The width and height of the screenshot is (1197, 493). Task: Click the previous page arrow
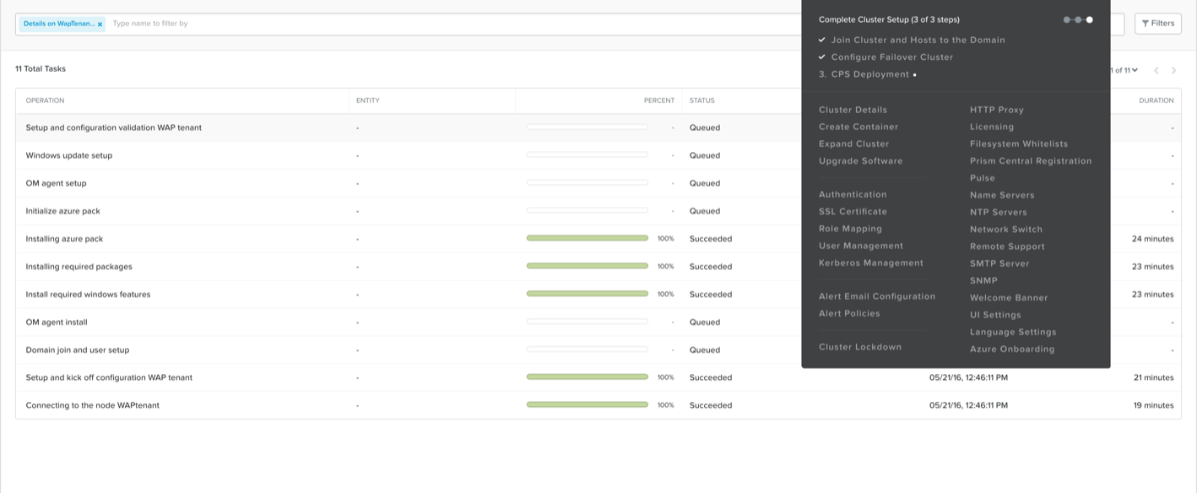point(1156,70)
